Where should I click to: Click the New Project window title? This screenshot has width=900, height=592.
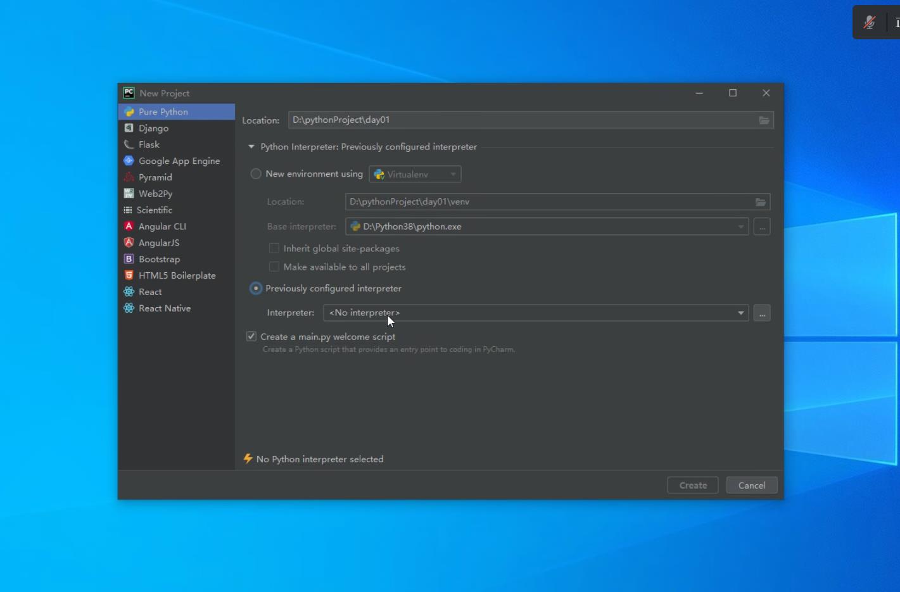(x=165, y=93)
